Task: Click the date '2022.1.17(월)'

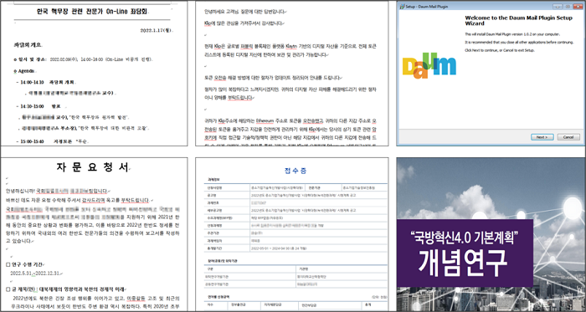Action: (x=157, y=30)
